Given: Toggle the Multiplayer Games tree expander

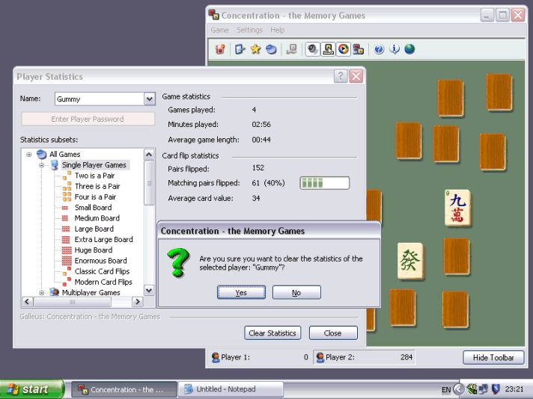Looking at the screenshot, I should point(41,293).
